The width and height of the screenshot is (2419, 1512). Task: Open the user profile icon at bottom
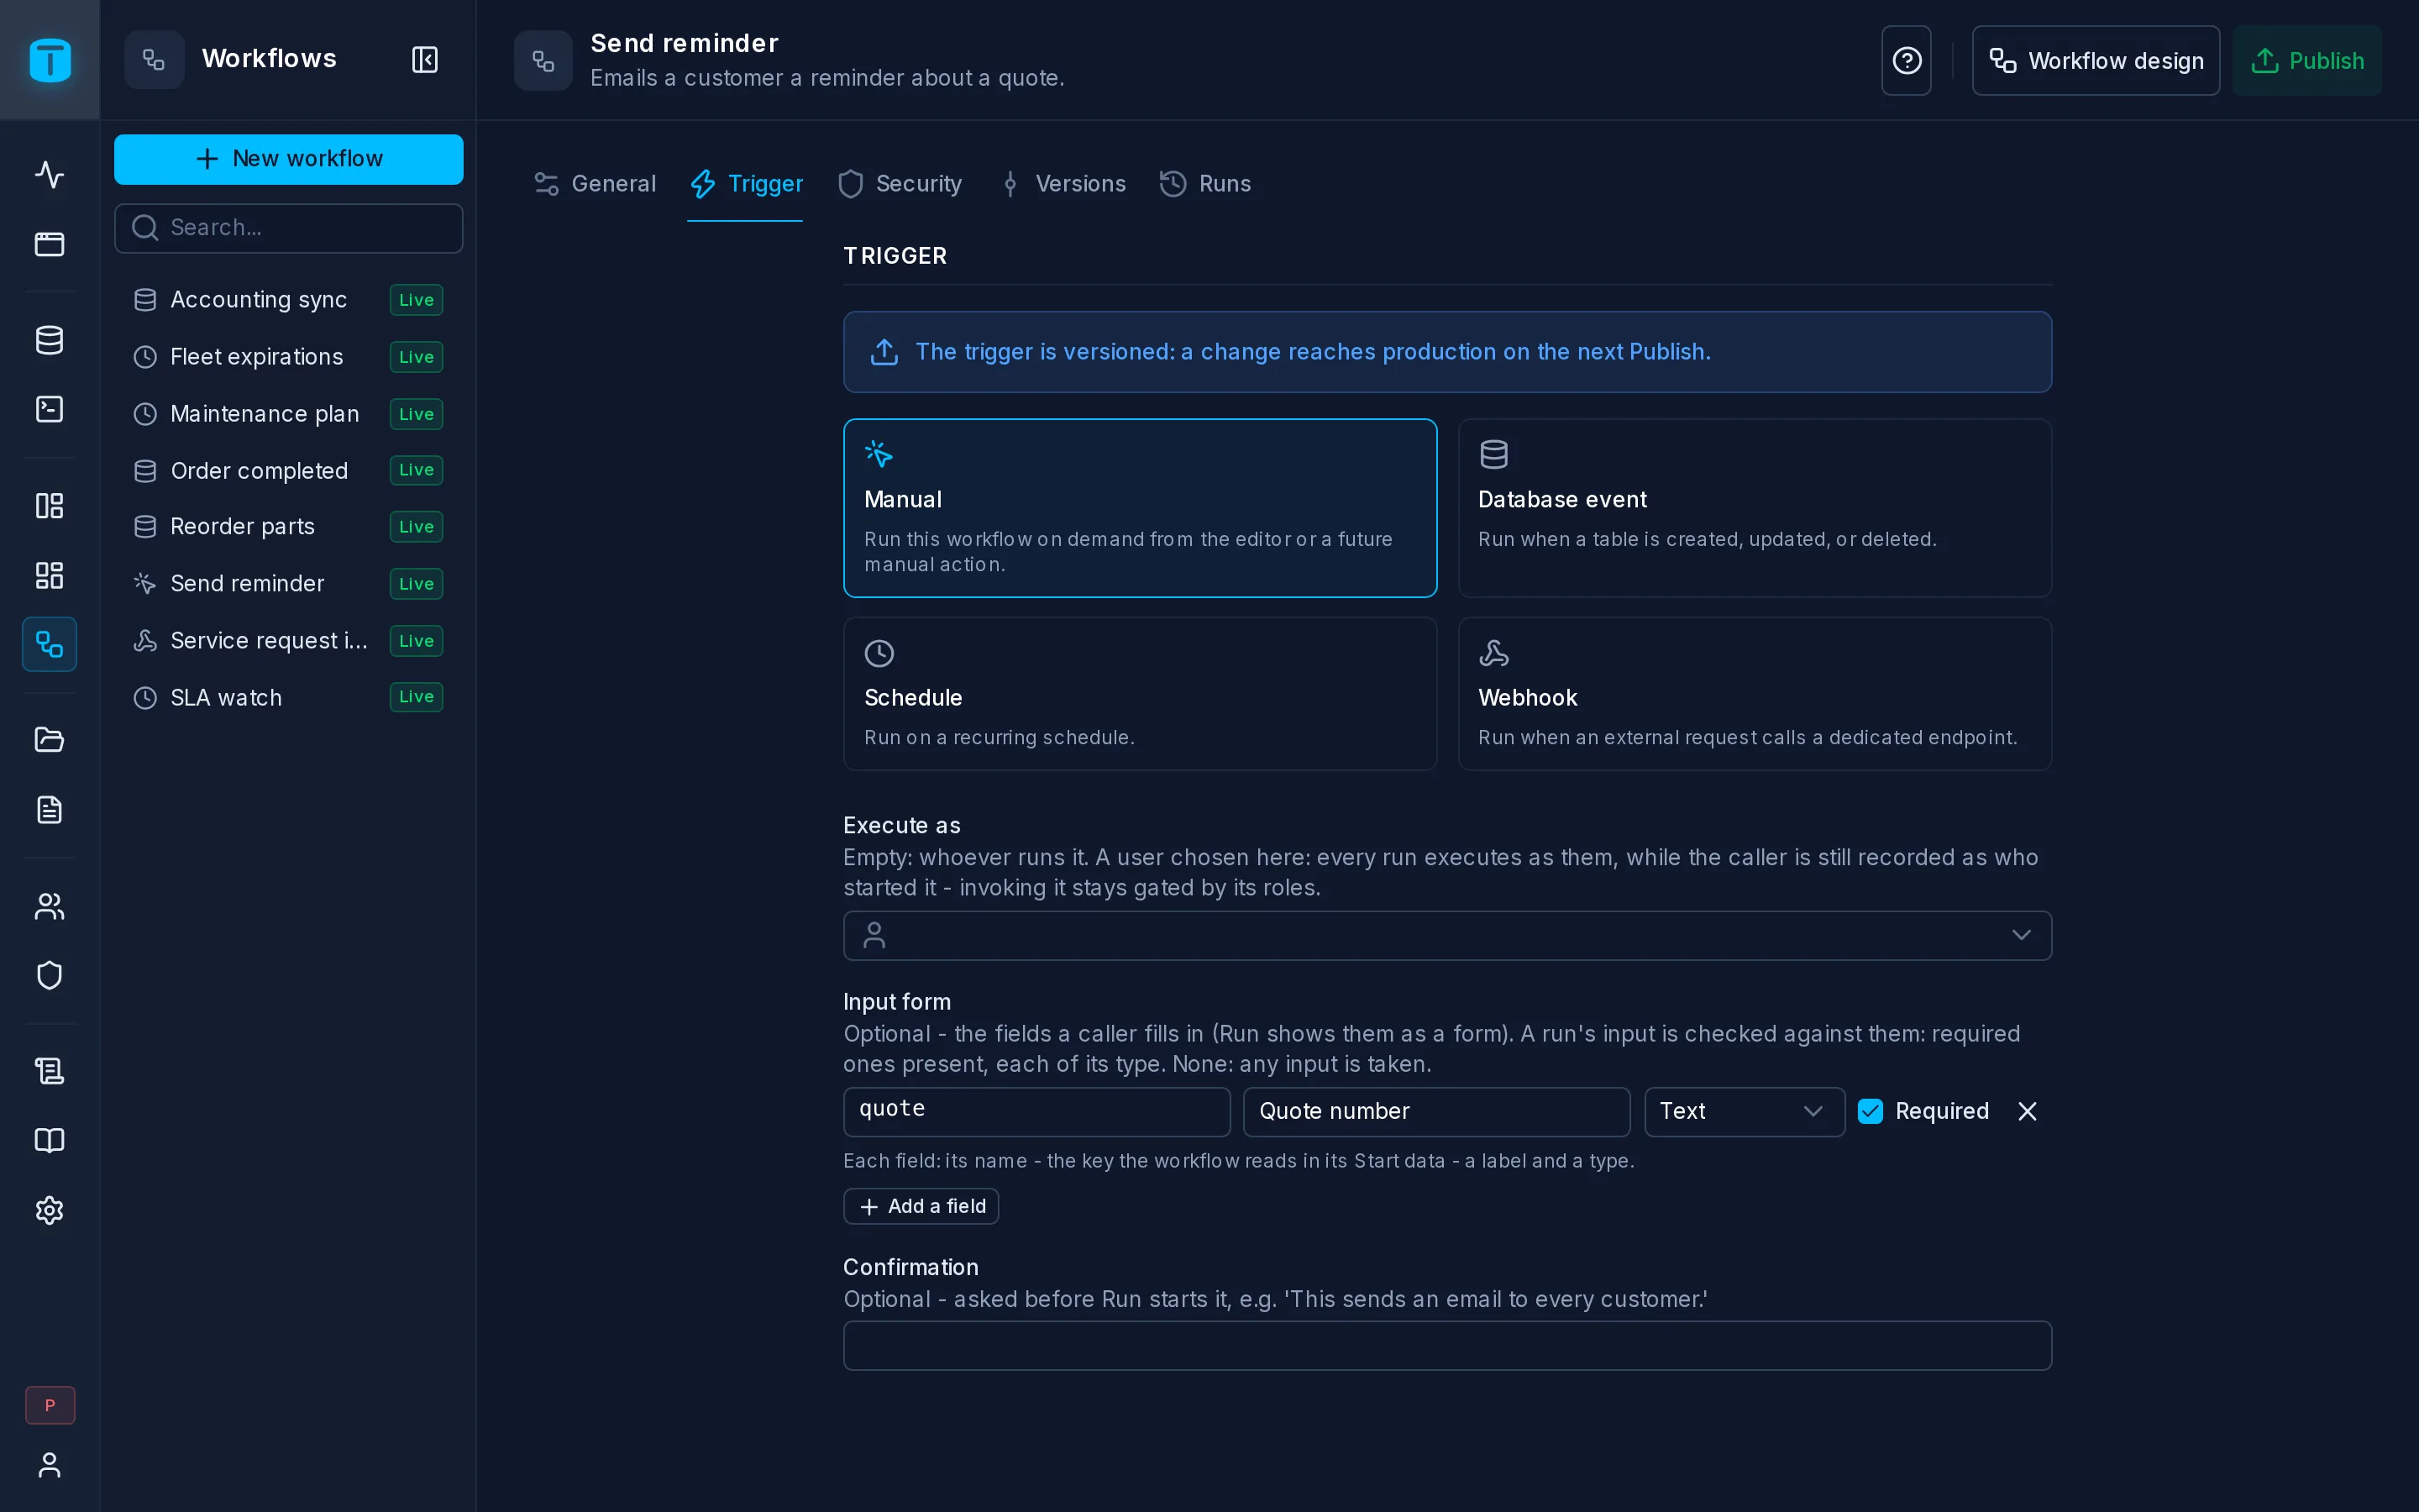pyautogui.click(x=49, y=1465)
